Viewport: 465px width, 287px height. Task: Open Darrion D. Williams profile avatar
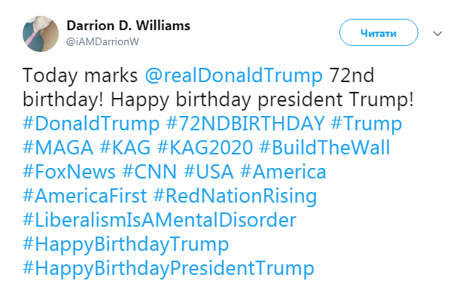41,34
